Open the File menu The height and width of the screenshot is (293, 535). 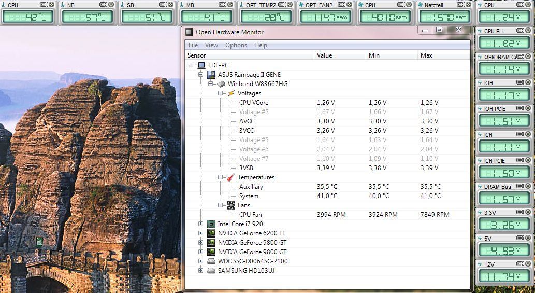(x=193, y=45)
